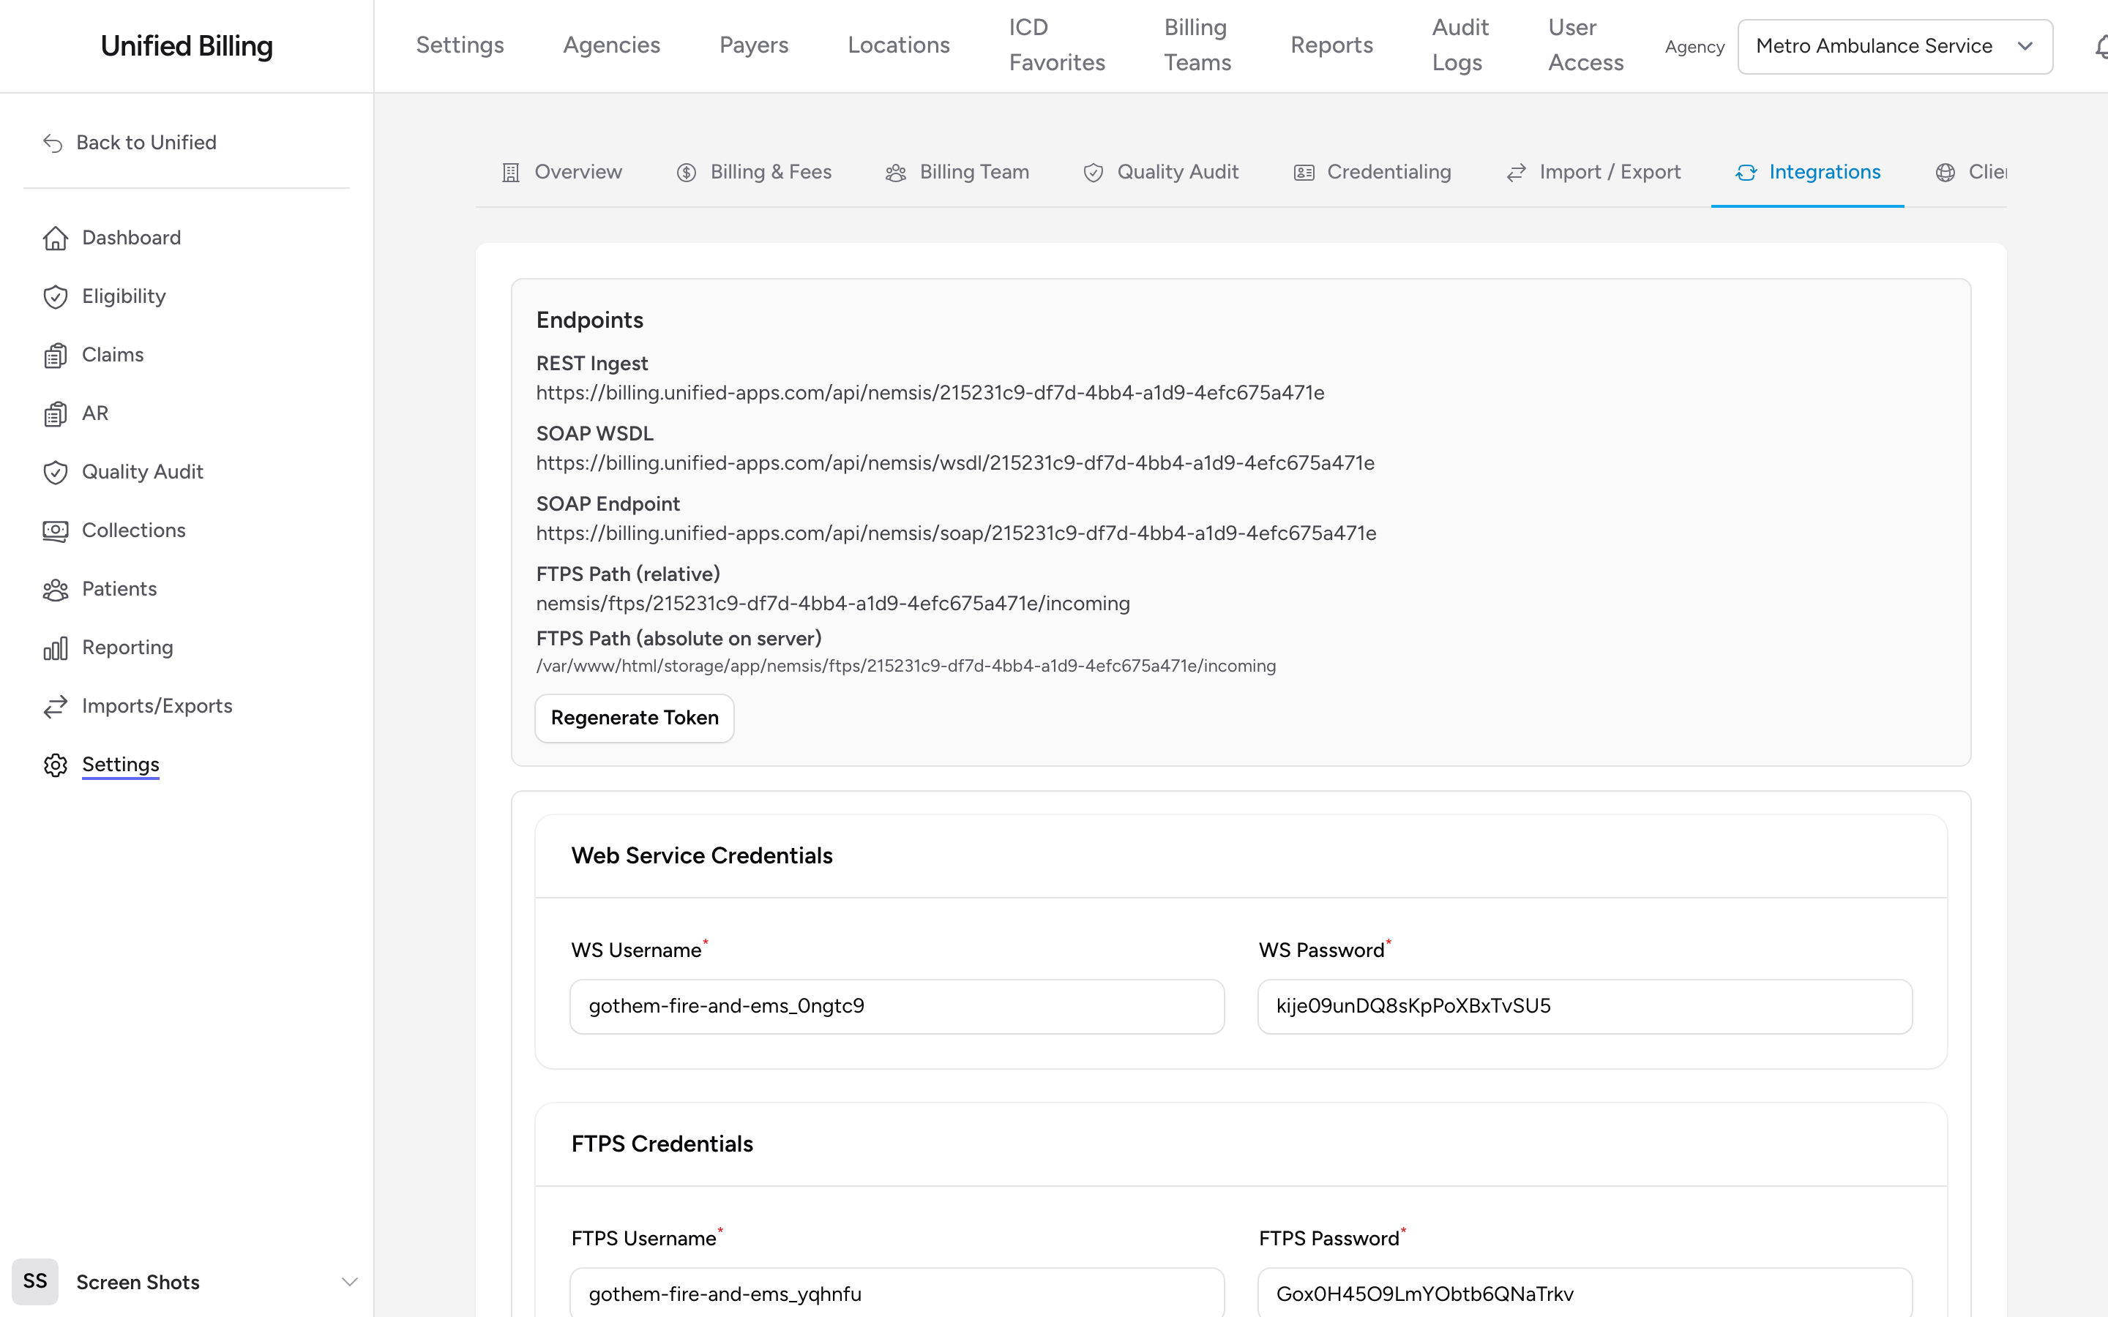Click the WS Username input field
The image size is (2108, 1317).
point(897,1006)
